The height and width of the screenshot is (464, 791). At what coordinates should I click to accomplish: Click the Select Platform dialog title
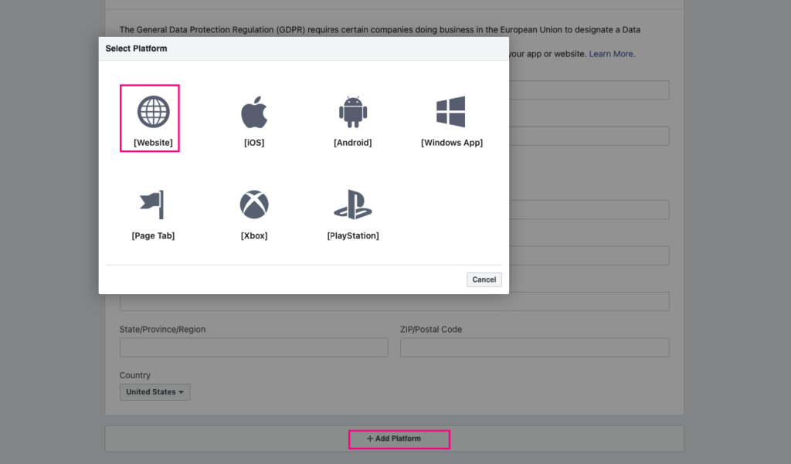(136, 49)
